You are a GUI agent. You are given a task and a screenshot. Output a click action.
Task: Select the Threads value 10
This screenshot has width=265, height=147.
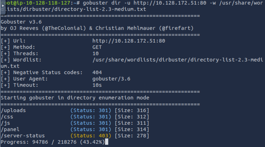pos(95,53)
